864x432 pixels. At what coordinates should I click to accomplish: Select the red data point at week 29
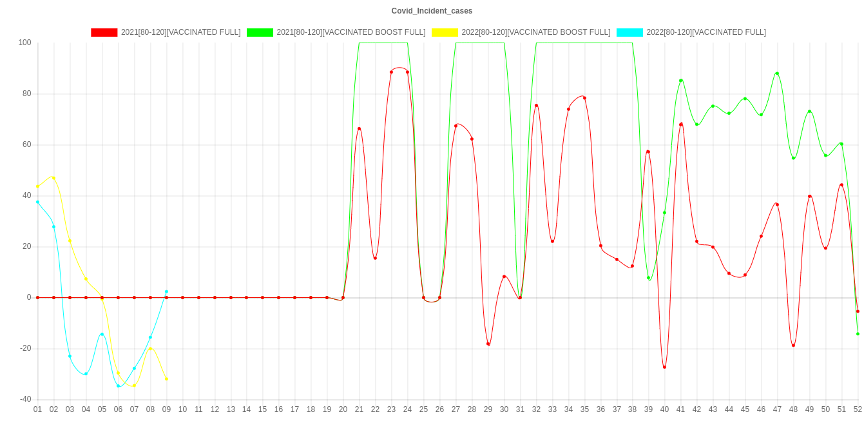[488, 344]
